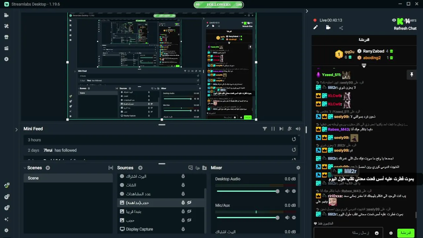This screenshot has width=423, height=238.
Task: Open riri0xxa username in chat
Action: 335,196
